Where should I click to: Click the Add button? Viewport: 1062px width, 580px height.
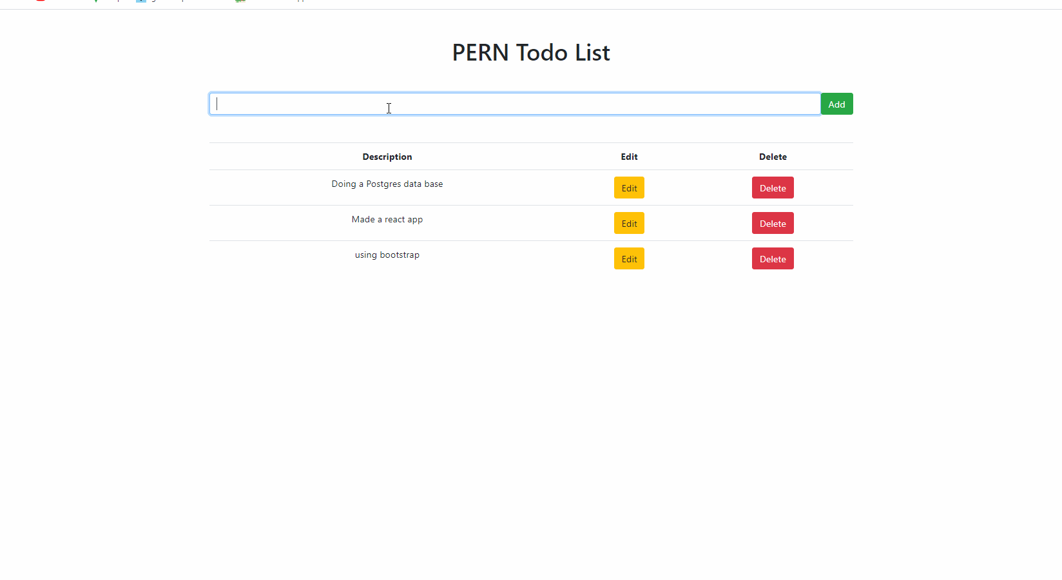coord(836,104)
